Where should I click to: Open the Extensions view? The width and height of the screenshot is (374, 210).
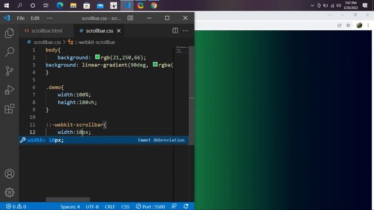pos(9,109)
